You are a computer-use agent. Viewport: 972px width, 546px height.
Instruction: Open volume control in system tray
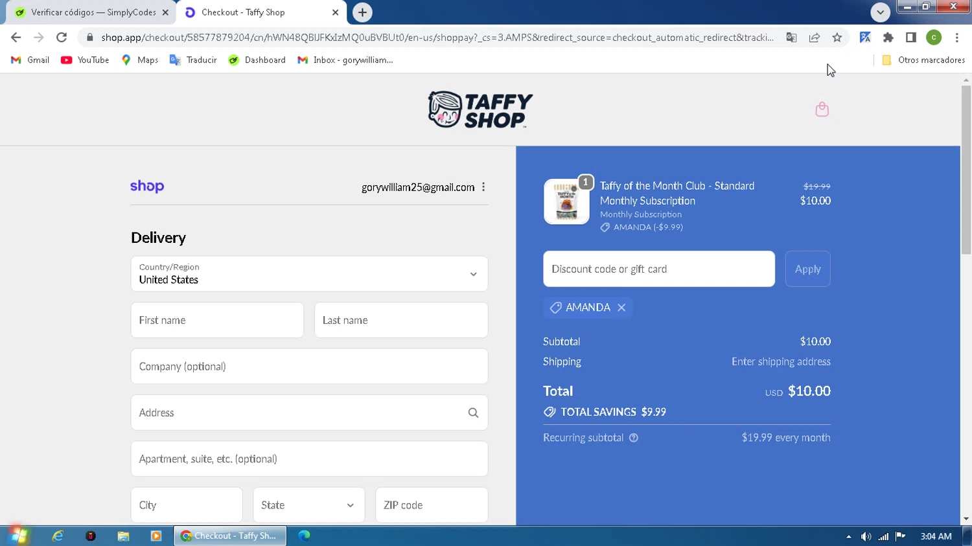(866, 536)
